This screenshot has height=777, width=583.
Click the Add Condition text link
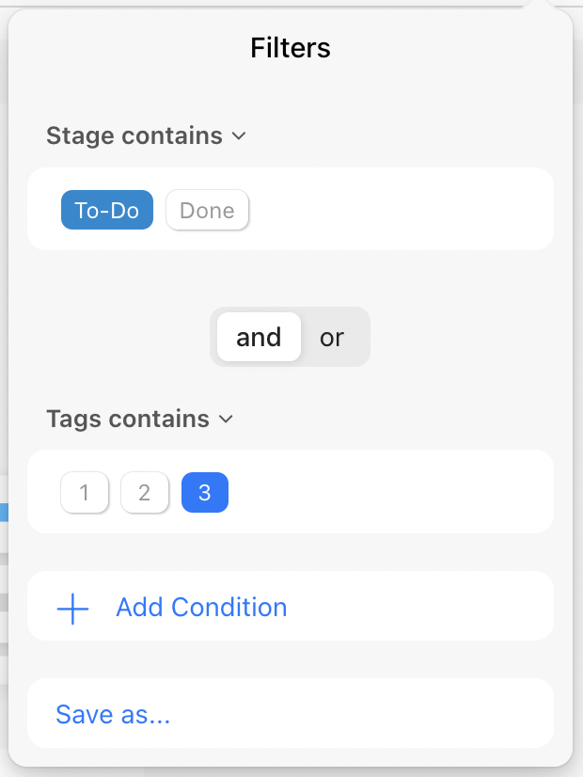(201, 608)
